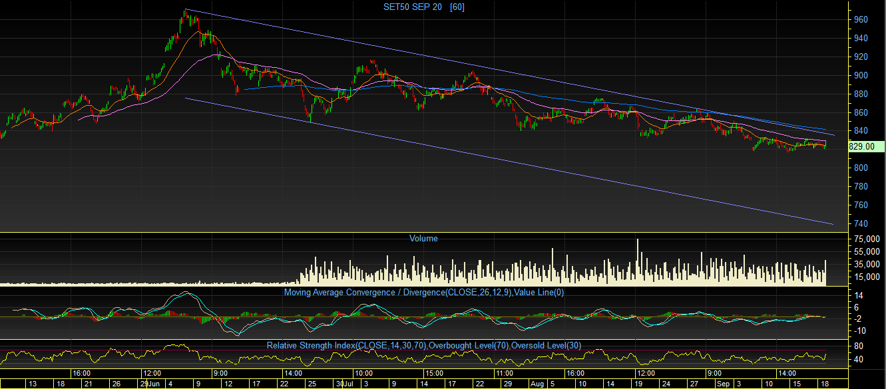Click the 55,000 volume axis label

tap(866, 251)
